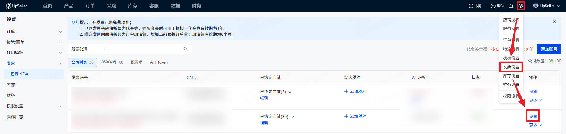
Task: Click the 添加账号 button
Action: 549,49
